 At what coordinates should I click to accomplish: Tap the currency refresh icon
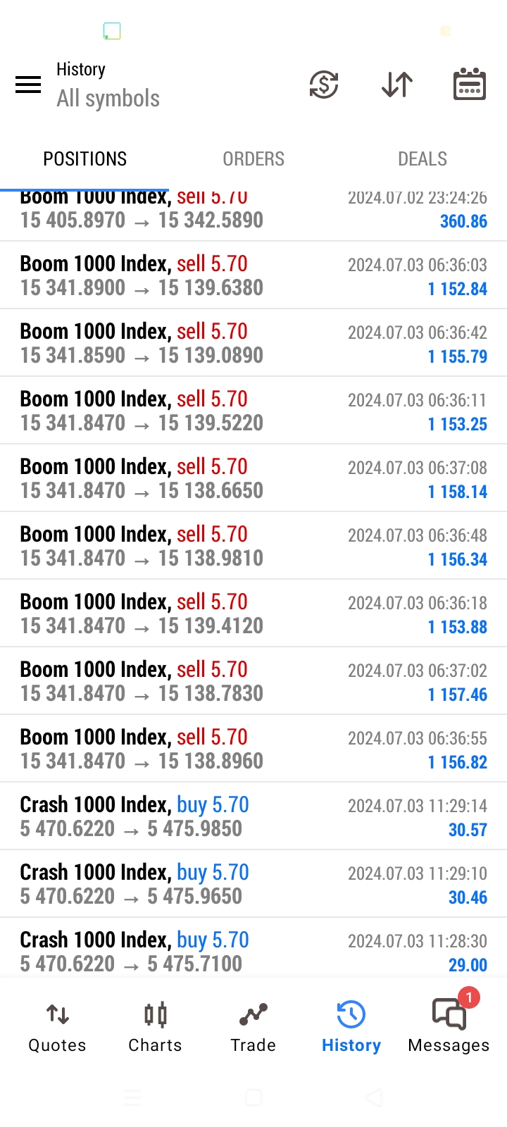pos(324,85)
